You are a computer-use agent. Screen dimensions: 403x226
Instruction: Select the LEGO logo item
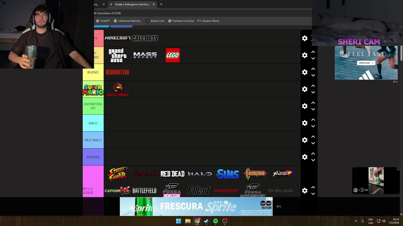coord(173,55)
